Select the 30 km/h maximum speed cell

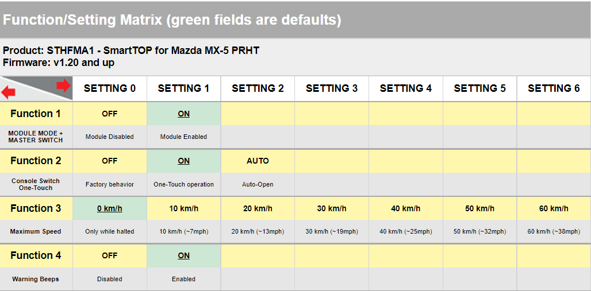tap(332, 208)
